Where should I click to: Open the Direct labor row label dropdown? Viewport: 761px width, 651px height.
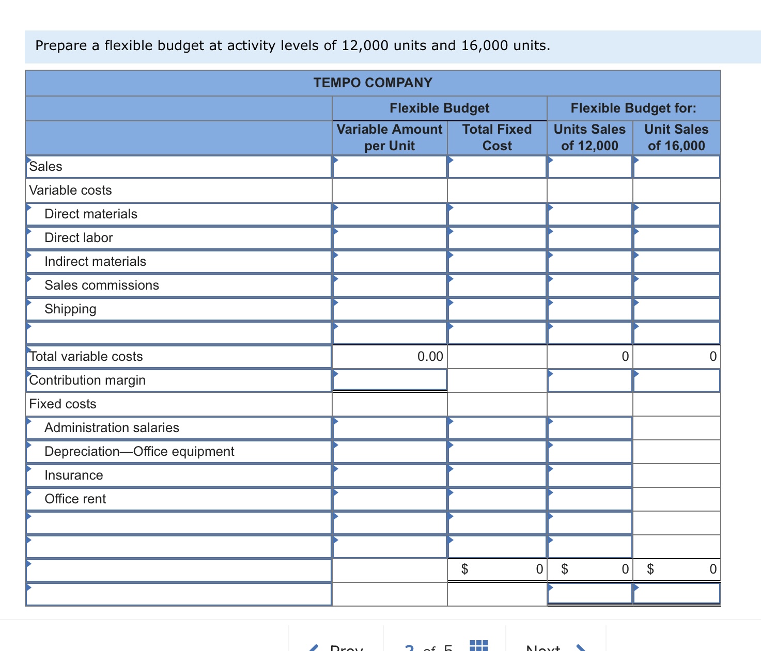click(178, 238)
